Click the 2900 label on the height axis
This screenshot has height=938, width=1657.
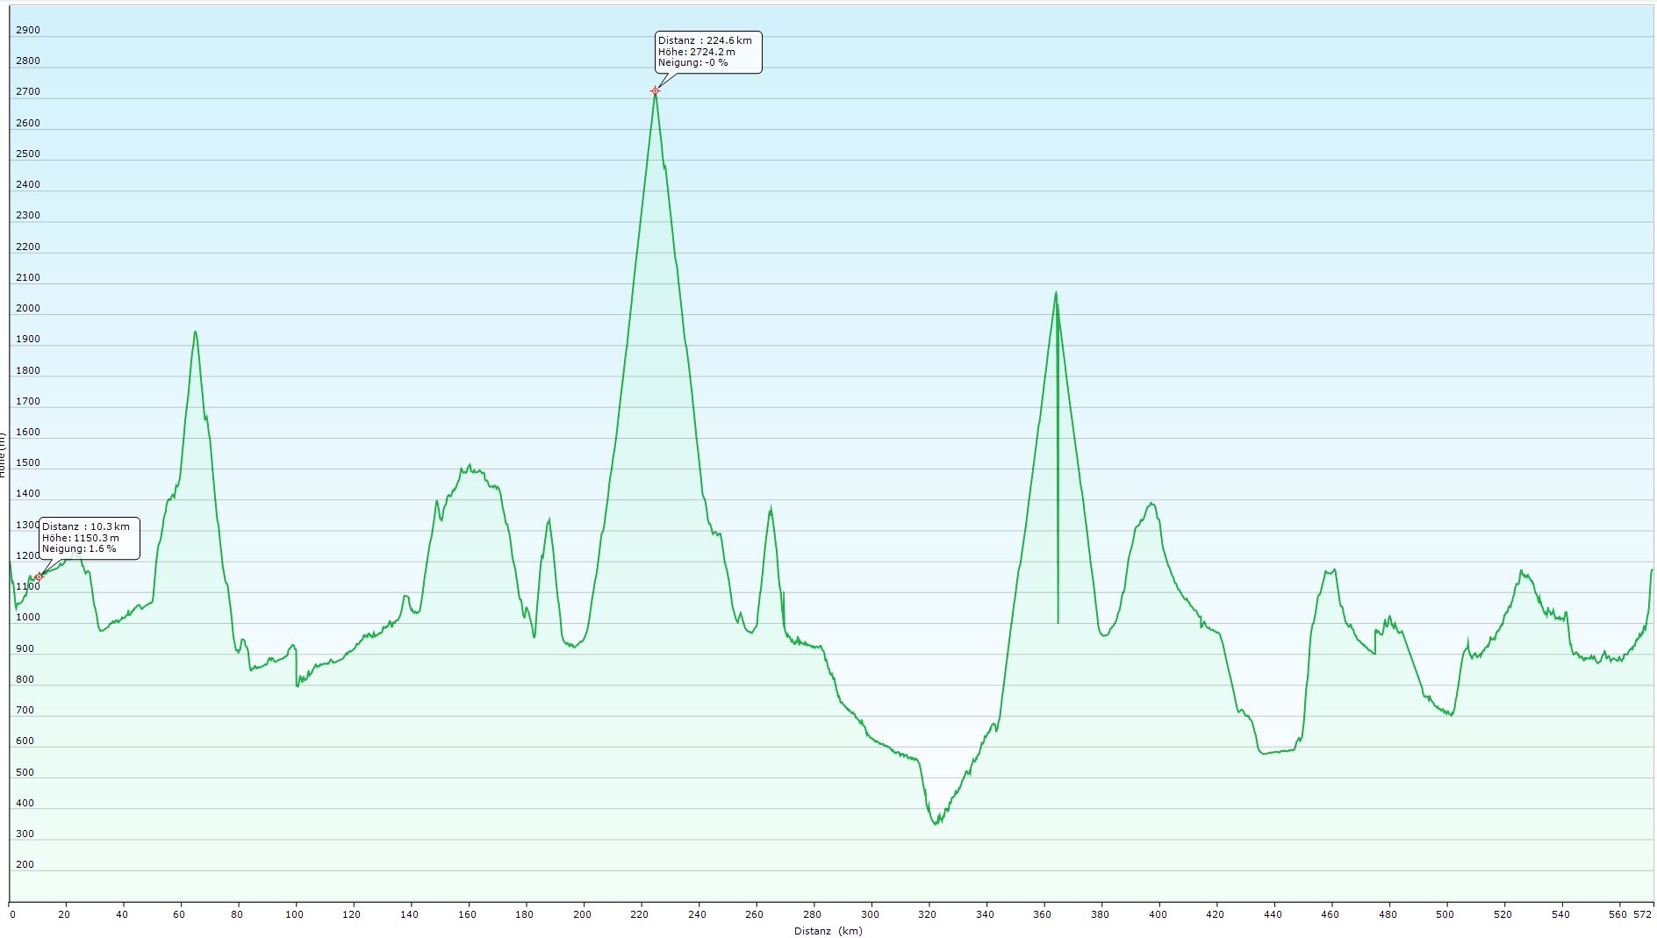click(28, 30)
